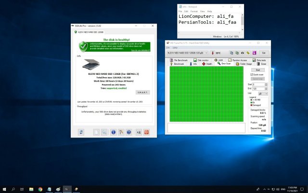Image resolution: width=308 pixels, height=193 pixels.
Task: Click the refresh icon in SSDLife toolbar
Action: (82, 131)
